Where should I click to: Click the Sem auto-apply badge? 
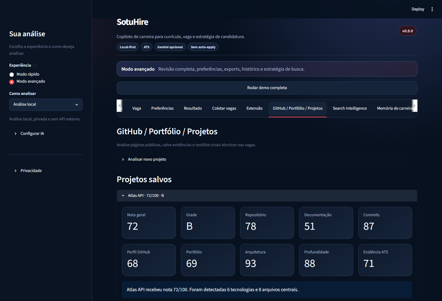point(203,47)
